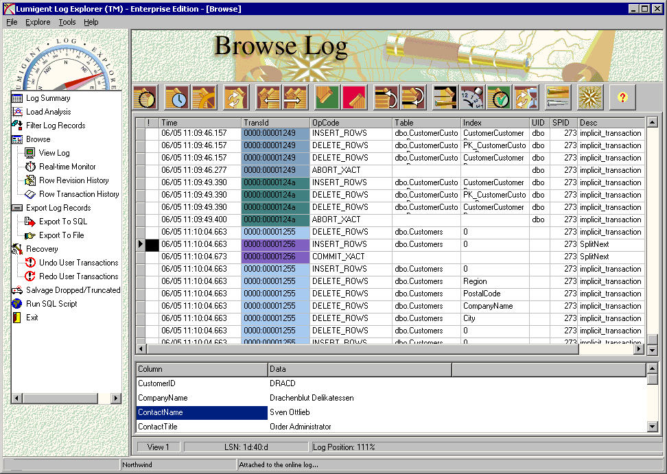Click 'Log Position: 111%' in the status bar
This screenshot has width=667, height=474.
pos(344,447)
